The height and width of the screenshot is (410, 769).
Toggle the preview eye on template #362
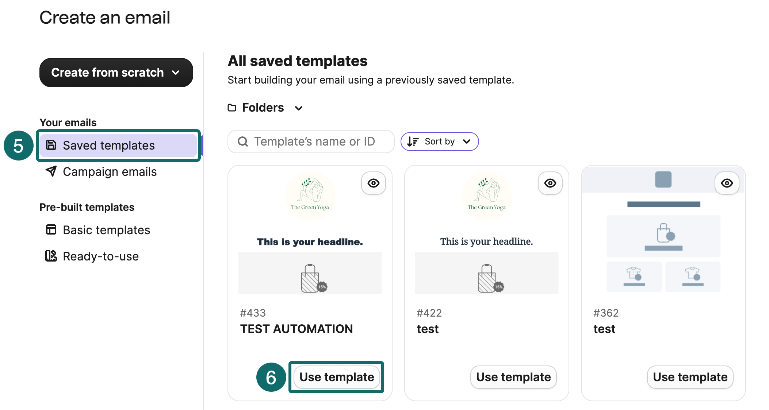click(x=727, y=183)
